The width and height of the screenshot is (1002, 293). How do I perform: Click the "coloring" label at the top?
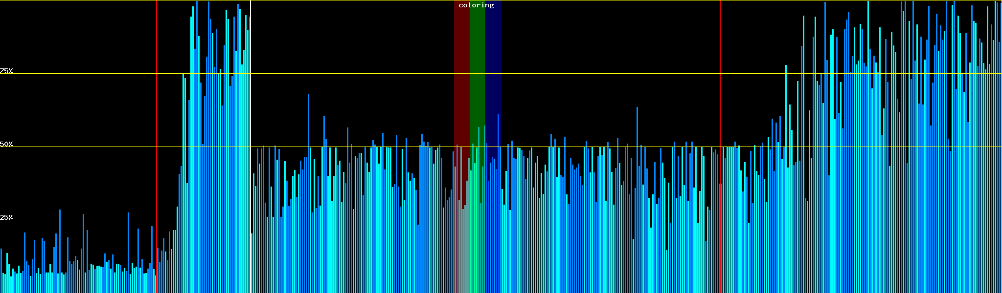pyautogui.click(x=476, y=5)
